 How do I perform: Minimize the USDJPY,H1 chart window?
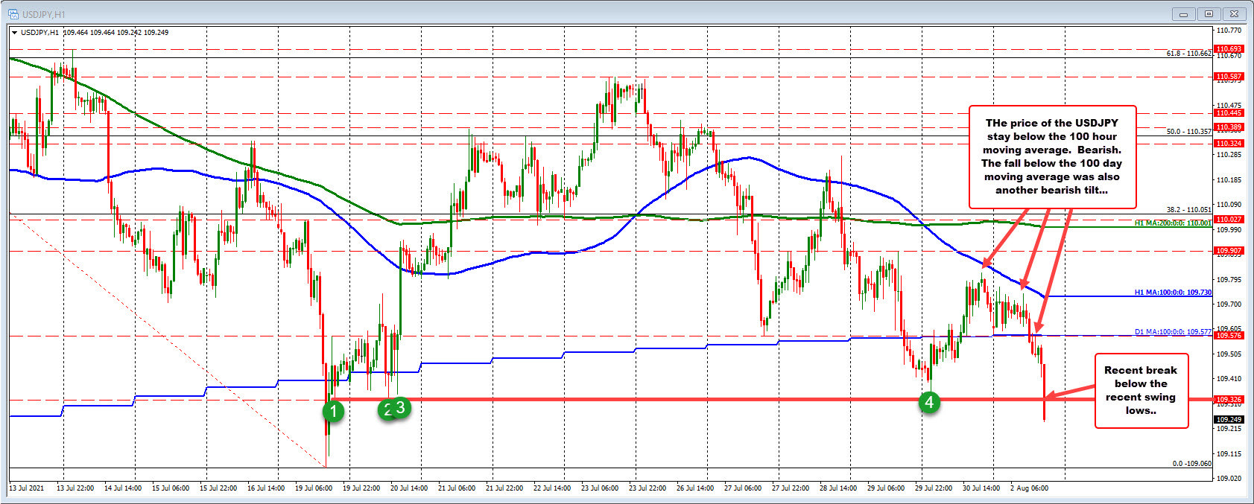click(x=1183, y=13)
